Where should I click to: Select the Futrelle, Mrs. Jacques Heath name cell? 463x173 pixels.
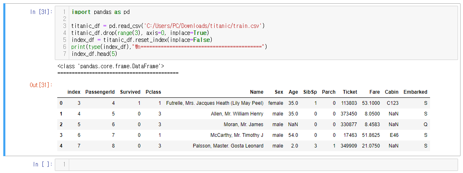215,103
